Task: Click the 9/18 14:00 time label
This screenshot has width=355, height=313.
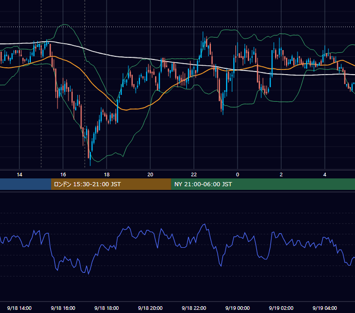Action: 19,308
